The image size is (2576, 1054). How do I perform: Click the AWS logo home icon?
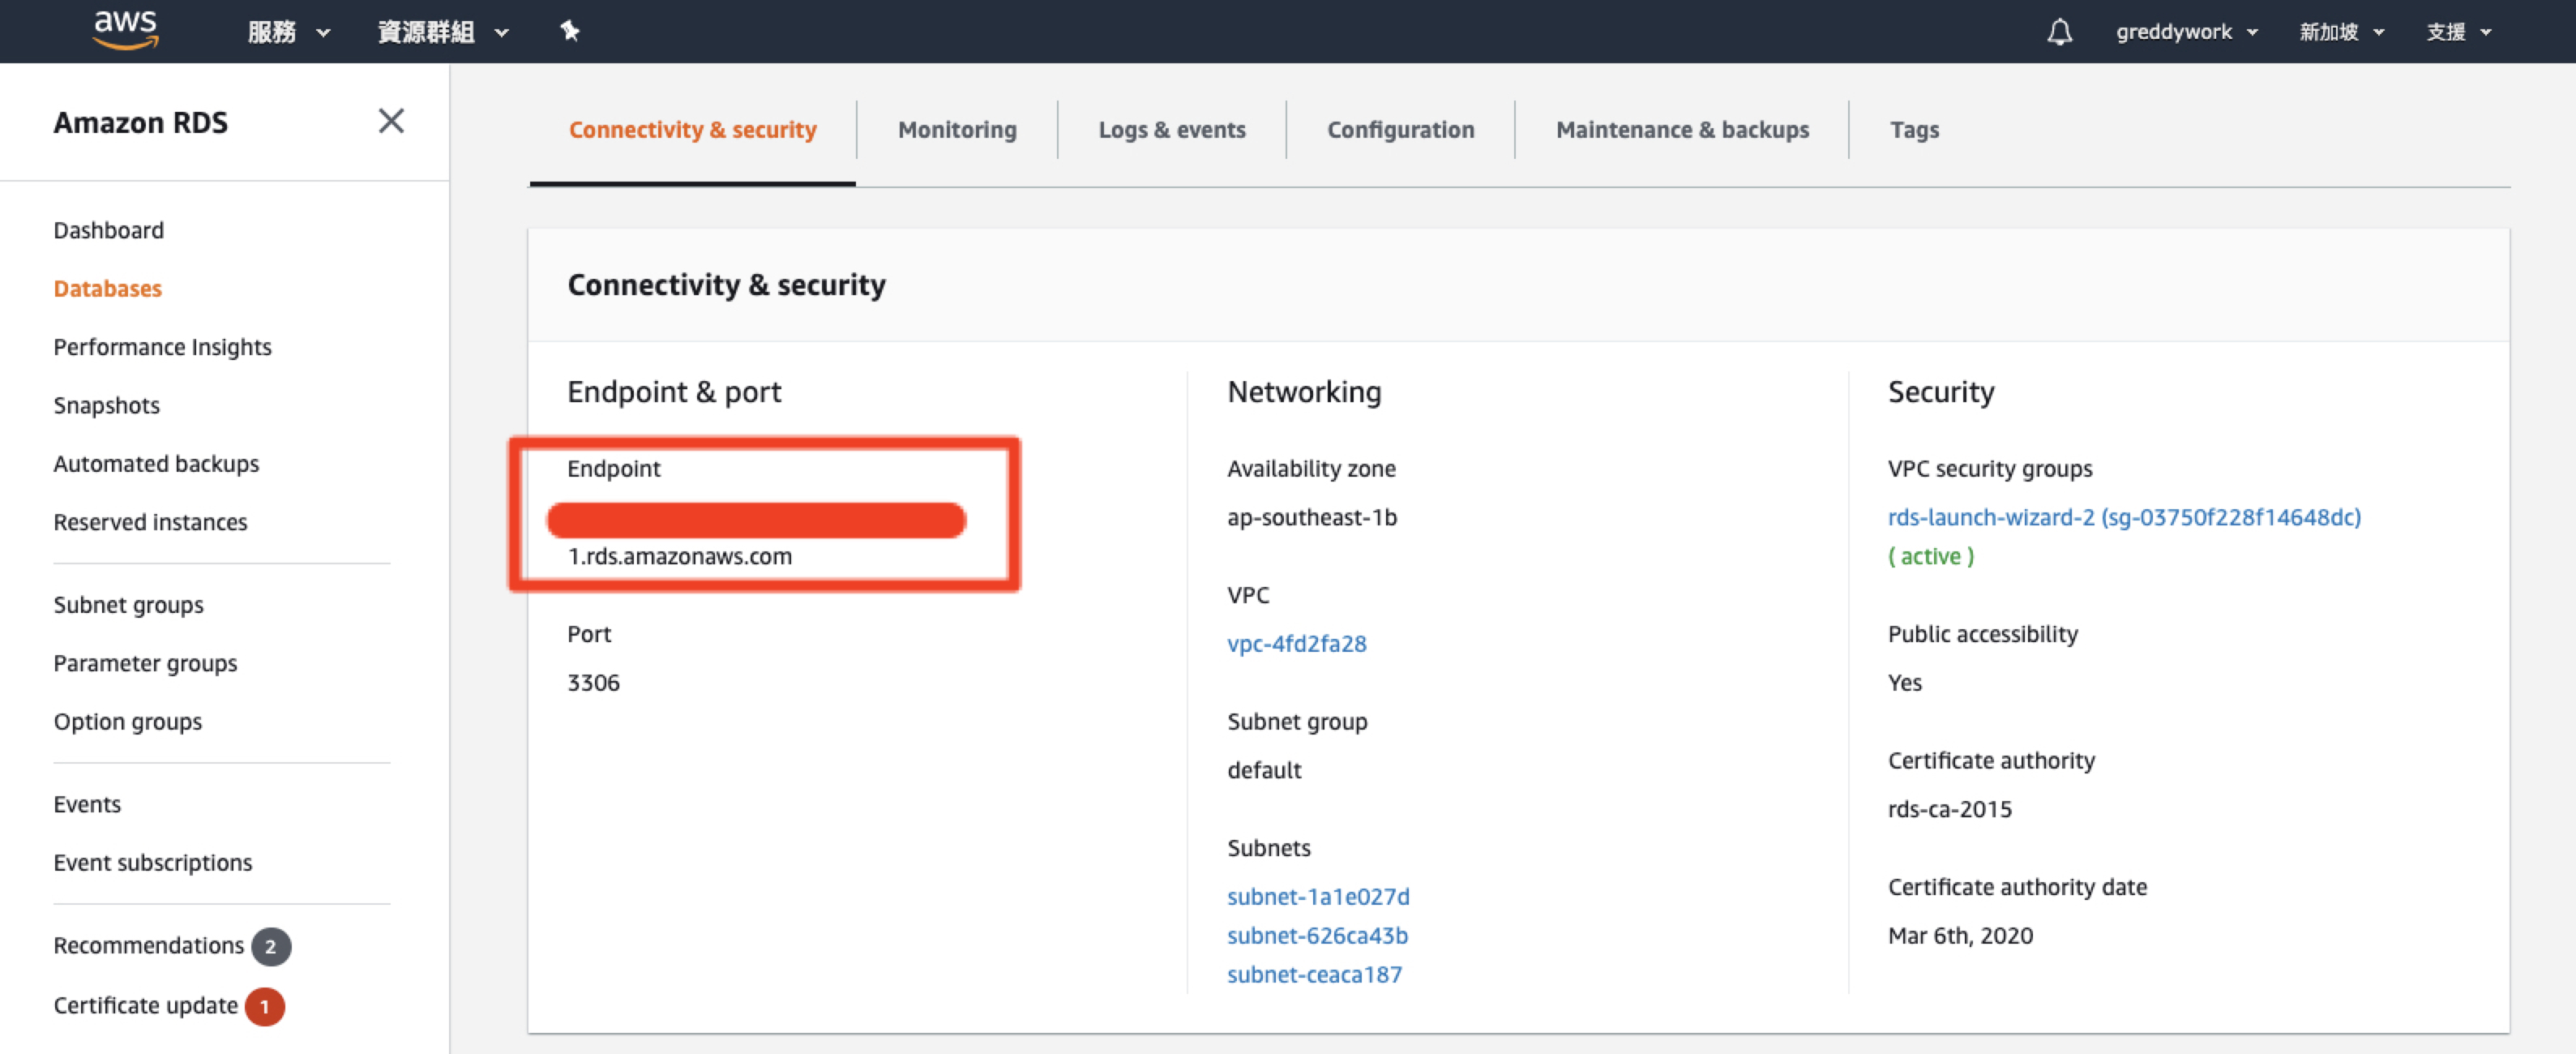pyautogui.click(x=125, y=30)
